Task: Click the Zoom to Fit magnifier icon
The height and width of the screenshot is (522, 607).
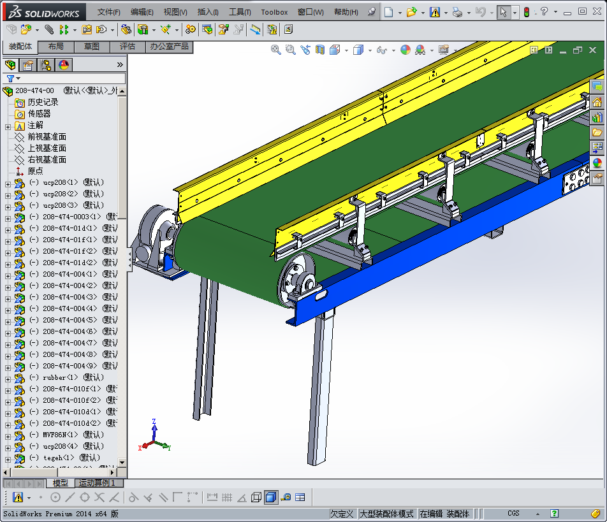Action: click(x=276, y=50)
